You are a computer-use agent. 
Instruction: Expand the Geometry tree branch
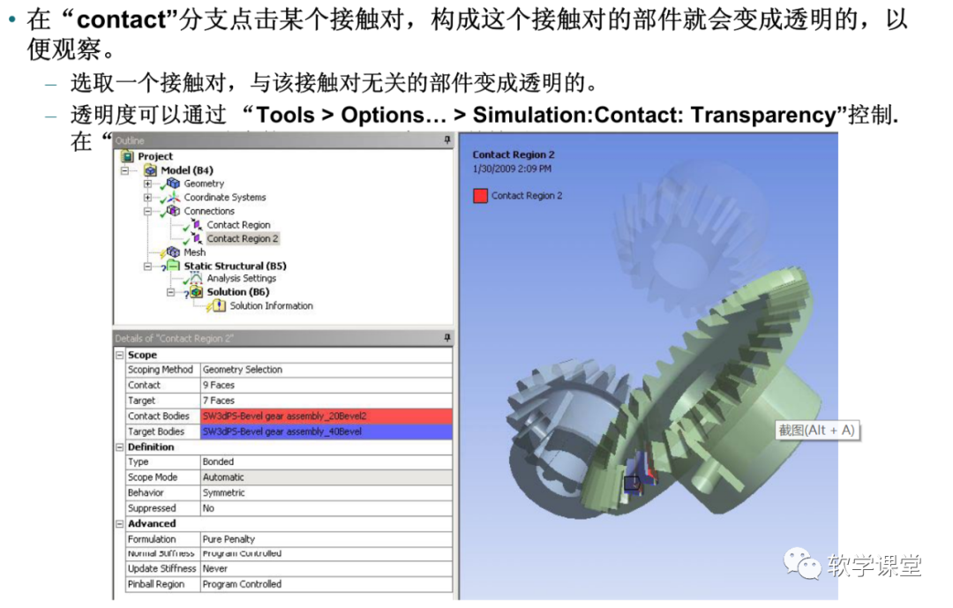(149, 184)
